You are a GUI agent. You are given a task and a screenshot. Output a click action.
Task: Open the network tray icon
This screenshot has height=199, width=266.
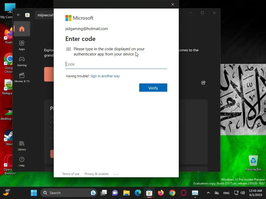236,193
